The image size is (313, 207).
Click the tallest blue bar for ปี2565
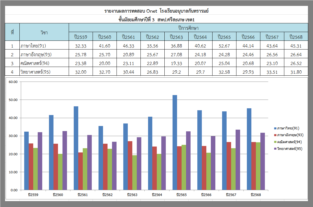[175, 142]
